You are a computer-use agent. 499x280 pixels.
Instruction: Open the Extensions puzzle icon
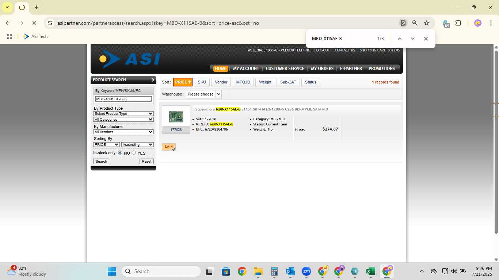pyautogui.click(x=458, y=23)
